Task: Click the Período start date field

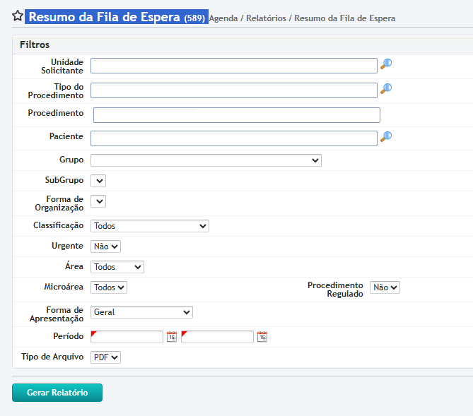Action: pyautogui.click(x=127, y=337)
